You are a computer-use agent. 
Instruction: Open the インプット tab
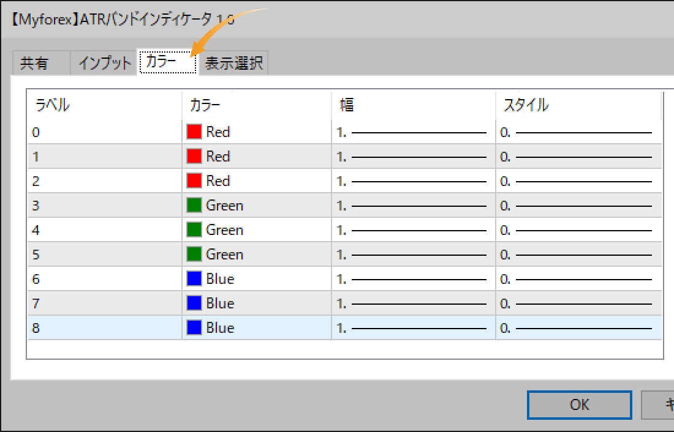click(103, 62)
